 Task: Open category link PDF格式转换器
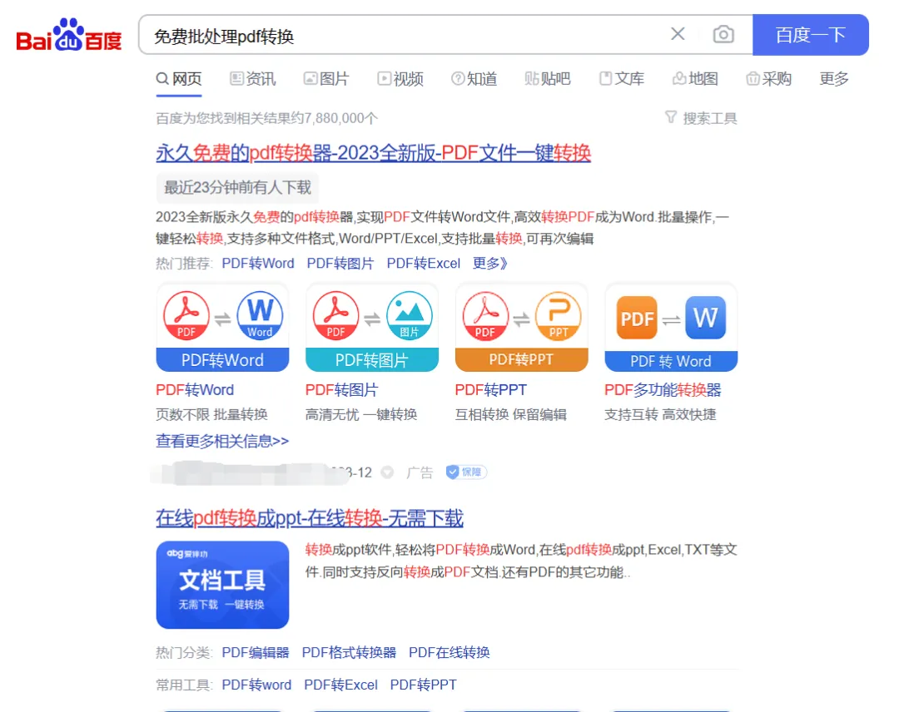click(349, 652)
